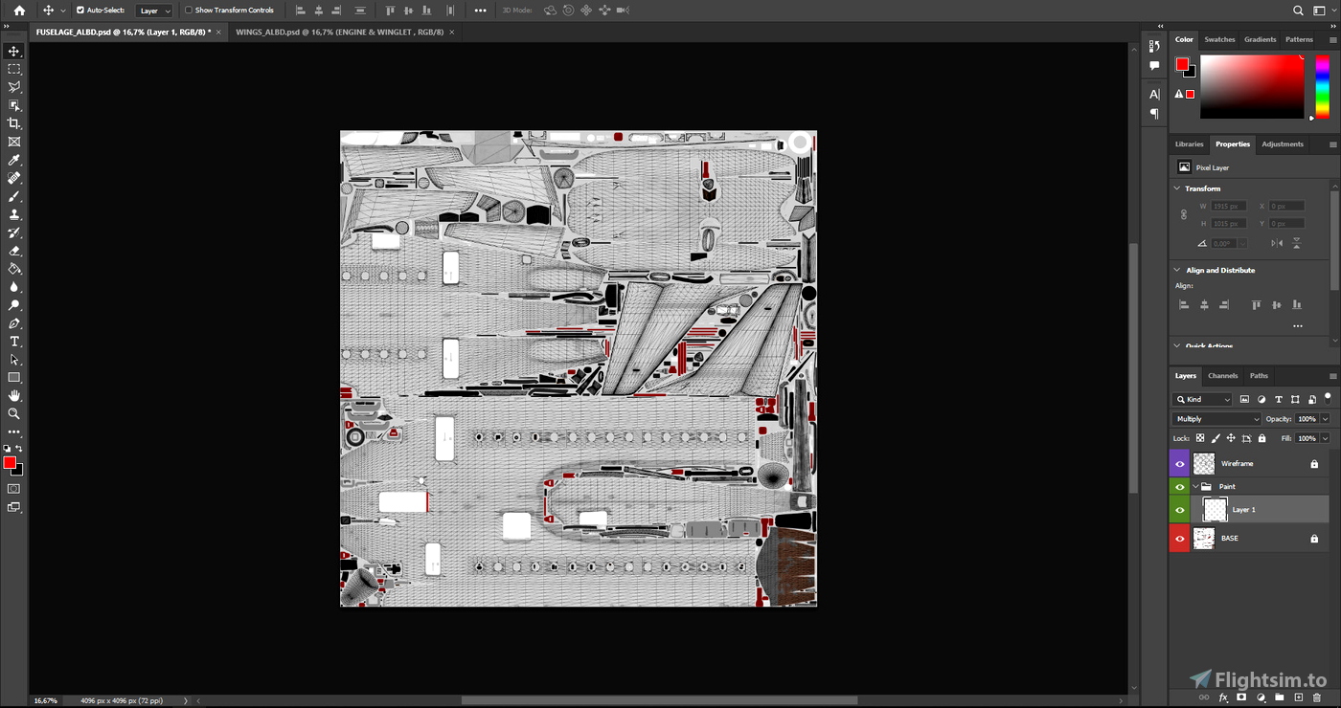Select the Eyedropper tool

tap(14, 160)
